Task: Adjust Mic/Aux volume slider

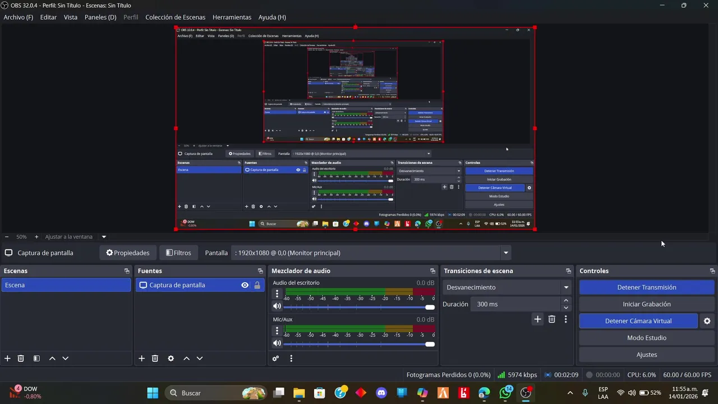Action: tap(358, 344)
